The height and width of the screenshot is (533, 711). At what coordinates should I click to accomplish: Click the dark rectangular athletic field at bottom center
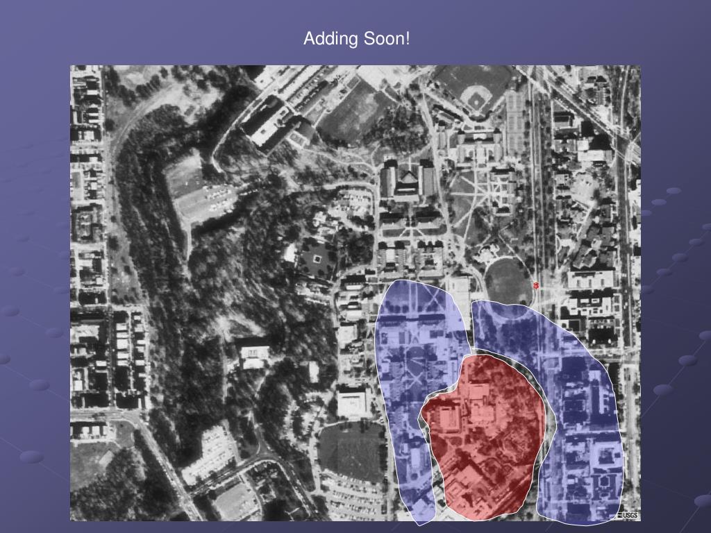[x=351, y=450]
